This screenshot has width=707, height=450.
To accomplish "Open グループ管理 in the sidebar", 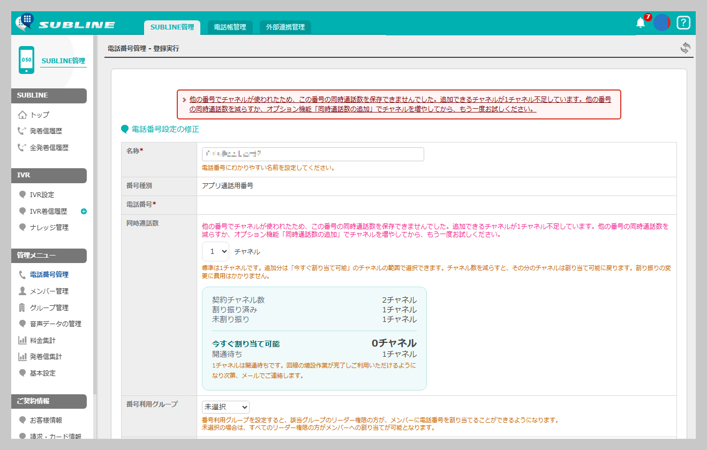I will 49,307.
